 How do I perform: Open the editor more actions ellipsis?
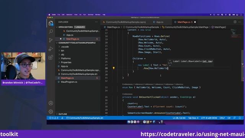pyautogui.click(x=240, y=22)
